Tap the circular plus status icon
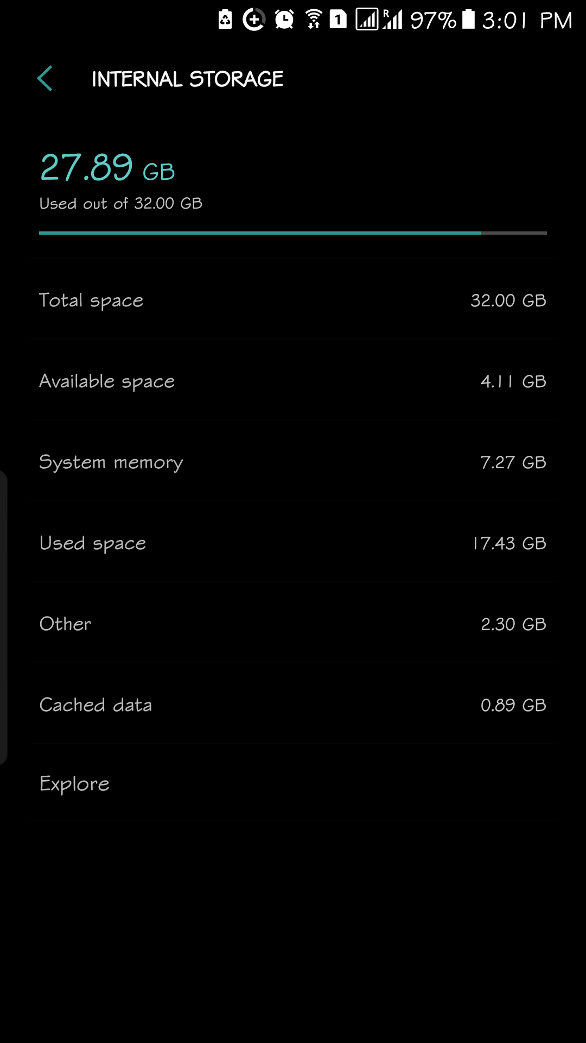 (253, 20)
